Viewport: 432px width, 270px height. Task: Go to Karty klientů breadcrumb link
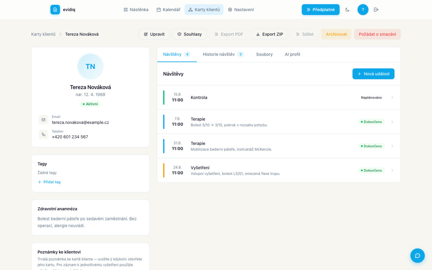click(x=43, y=34)
